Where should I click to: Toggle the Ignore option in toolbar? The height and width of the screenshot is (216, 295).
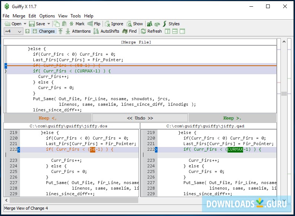[x=114, y=24]
